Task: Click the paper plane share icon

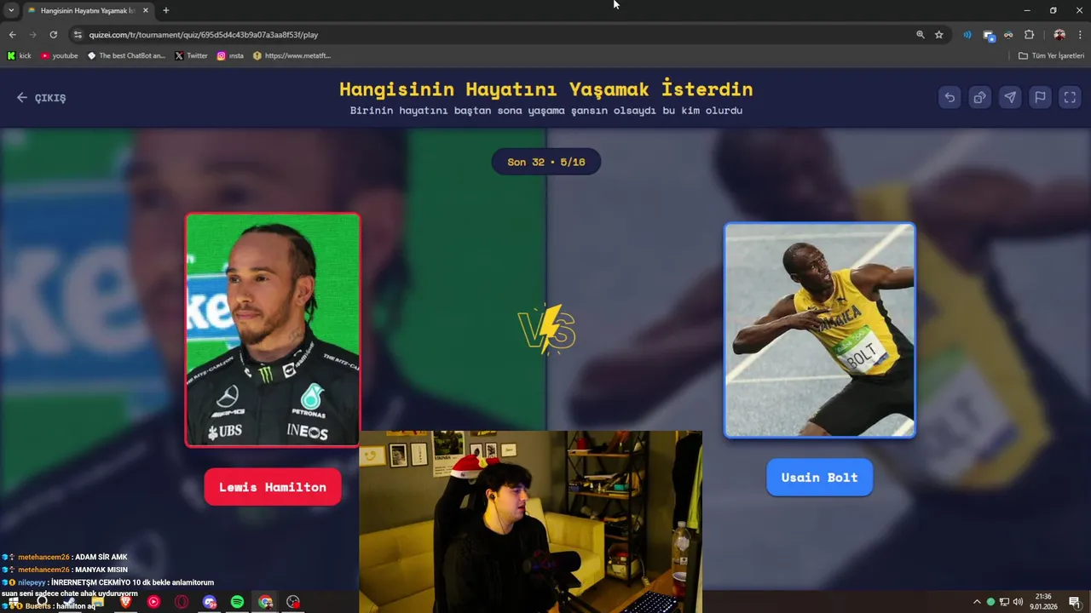Action: (1010, 97)
